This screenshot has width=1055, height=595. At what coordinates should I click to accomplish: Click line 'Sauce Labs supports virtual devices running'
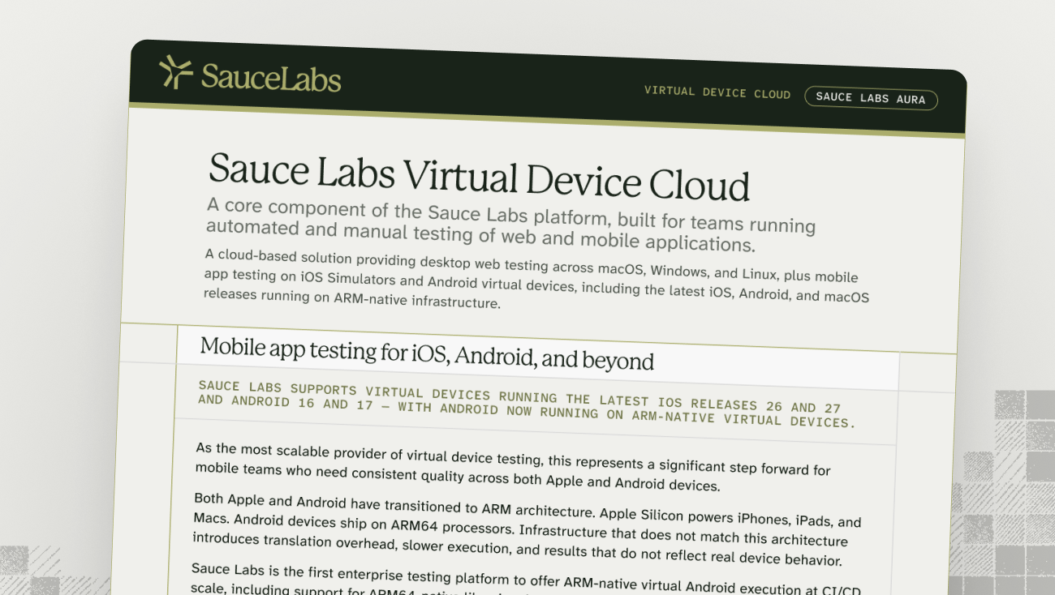pyautogui.click(x=519, y=397)
